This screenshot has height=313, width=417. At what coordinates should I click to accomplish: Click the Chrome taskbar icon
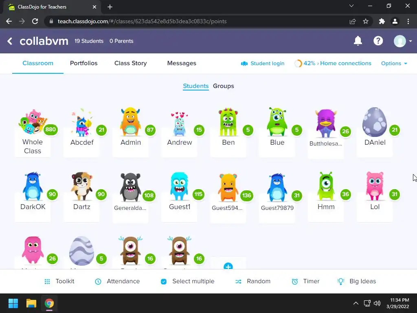click(49, 303)
